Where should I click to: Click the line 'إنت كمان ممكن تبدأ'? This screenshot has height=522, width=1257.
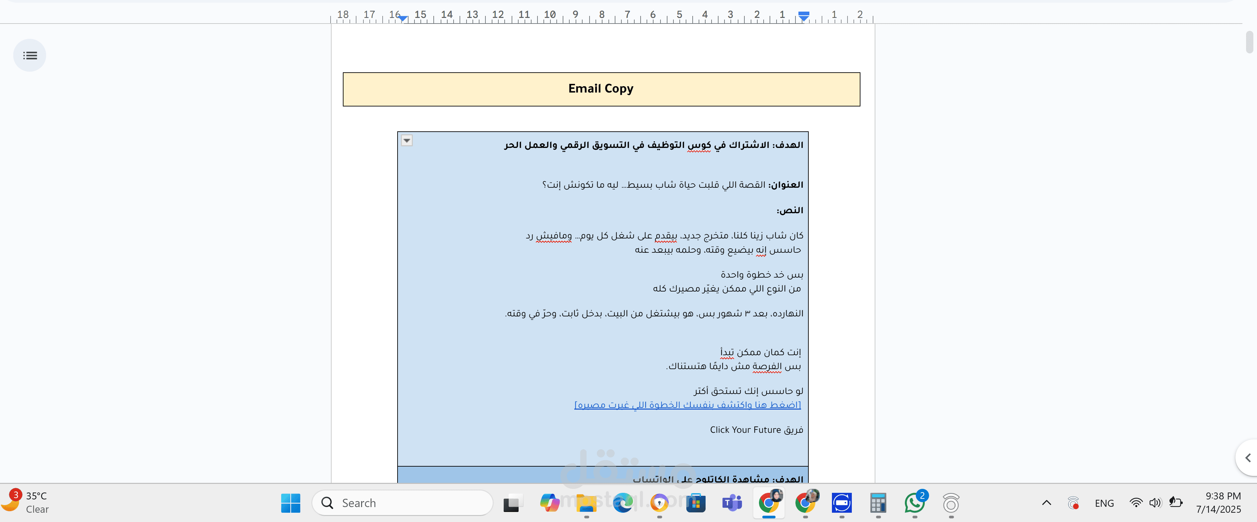pos(761,352)
